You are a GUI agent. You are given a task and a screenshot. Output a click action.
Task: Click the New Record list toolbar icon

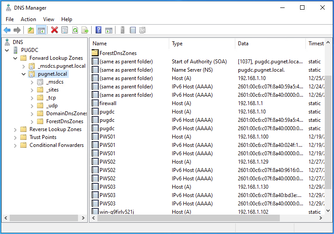[x=133, y=30]
